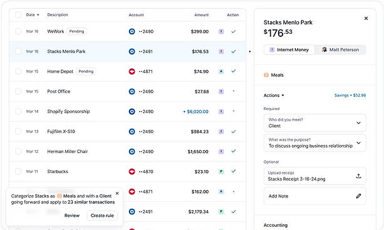Click the checkmark action for Starbucks
The height and width of the screenshot is (230, 384).
(x=234, y=171)
